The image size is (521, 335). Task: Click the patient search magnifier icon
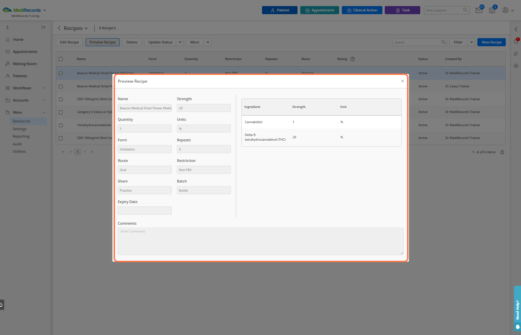(x=465, y=10)
